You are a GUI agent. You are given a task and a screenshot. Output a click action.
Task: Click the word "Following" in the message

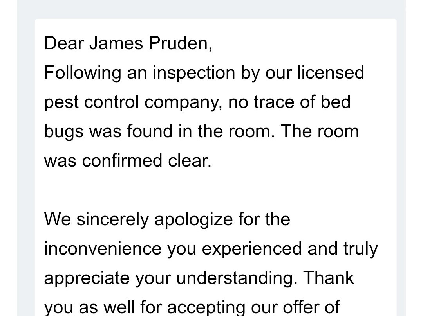82,72
